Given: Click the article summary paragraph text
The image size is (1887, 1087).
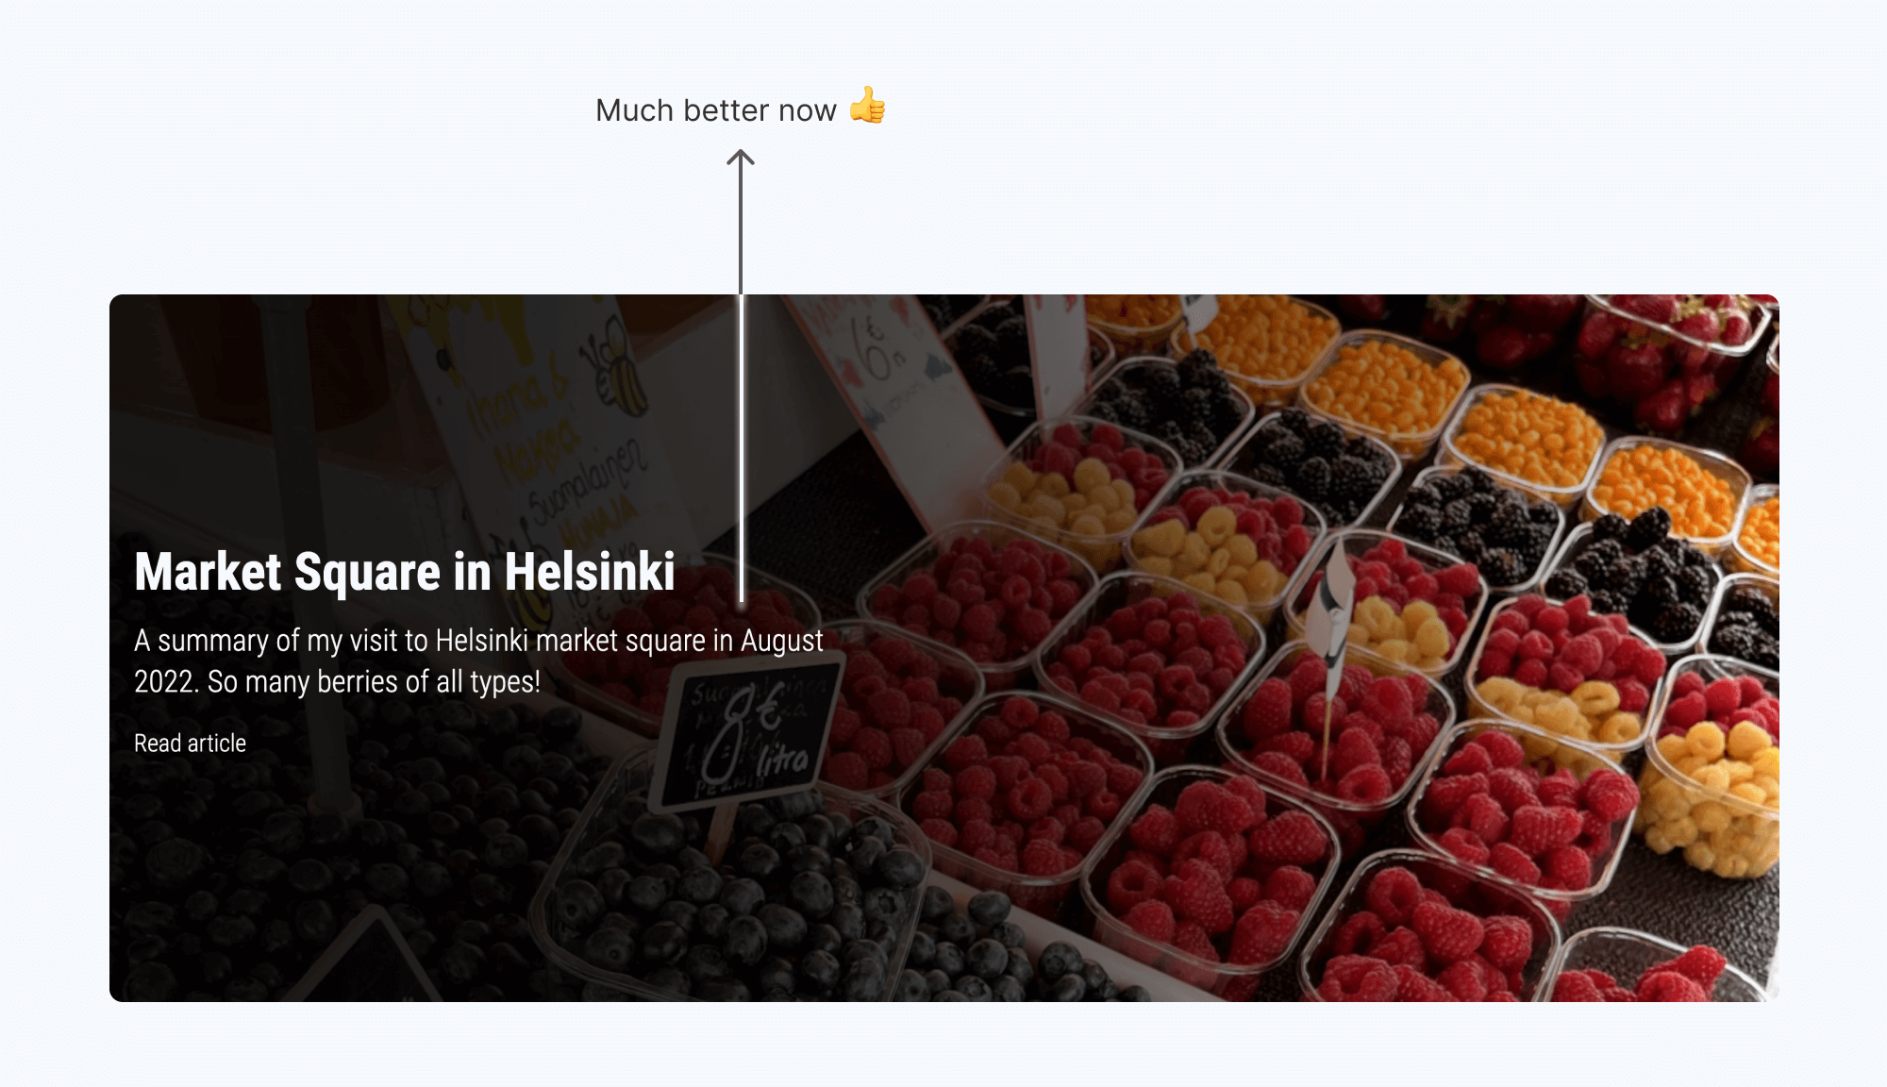Looking at the screenshot, I should click(477, 661).
